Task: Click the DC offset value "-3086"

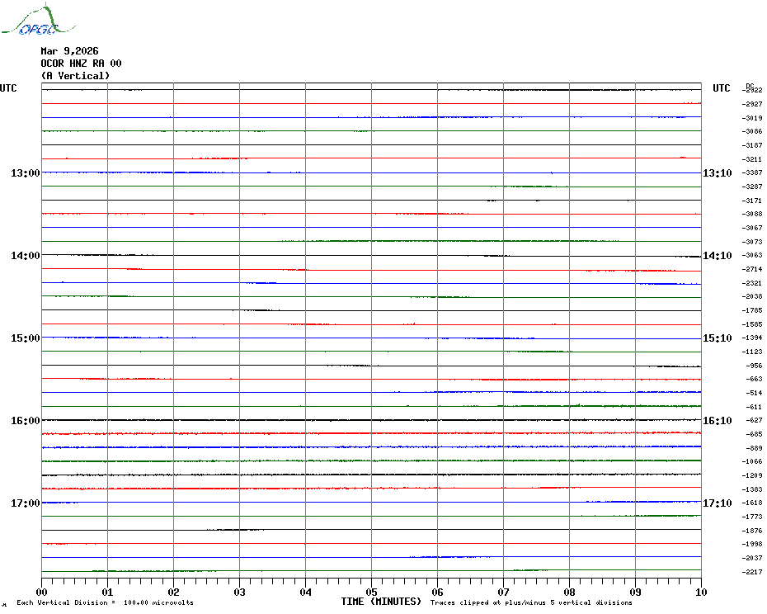Action: (x=752, y=132)
